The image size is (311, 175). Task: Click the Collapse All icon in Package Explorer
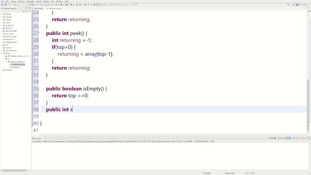tap(24, 11)
